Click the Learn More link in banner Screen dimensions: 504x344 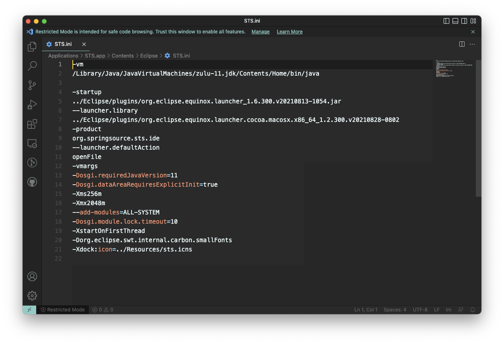point(290,32)
